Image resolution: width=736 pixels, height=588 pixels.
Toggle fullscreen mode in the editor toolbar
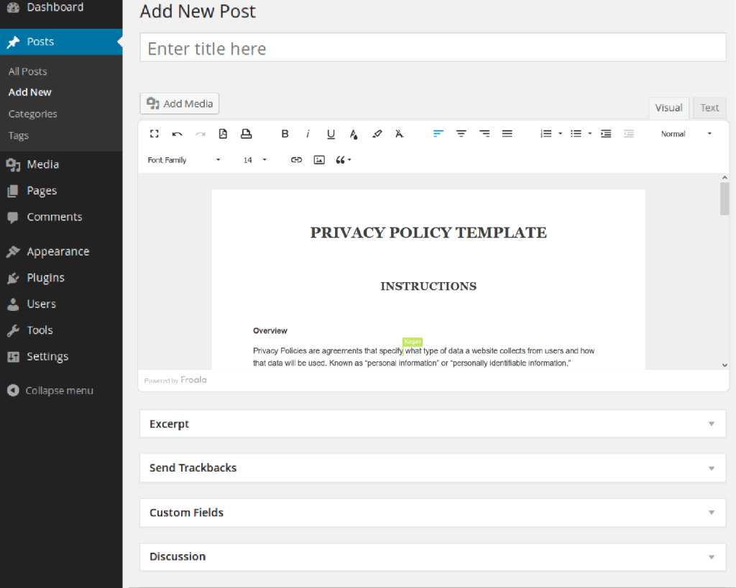[155, 134]
